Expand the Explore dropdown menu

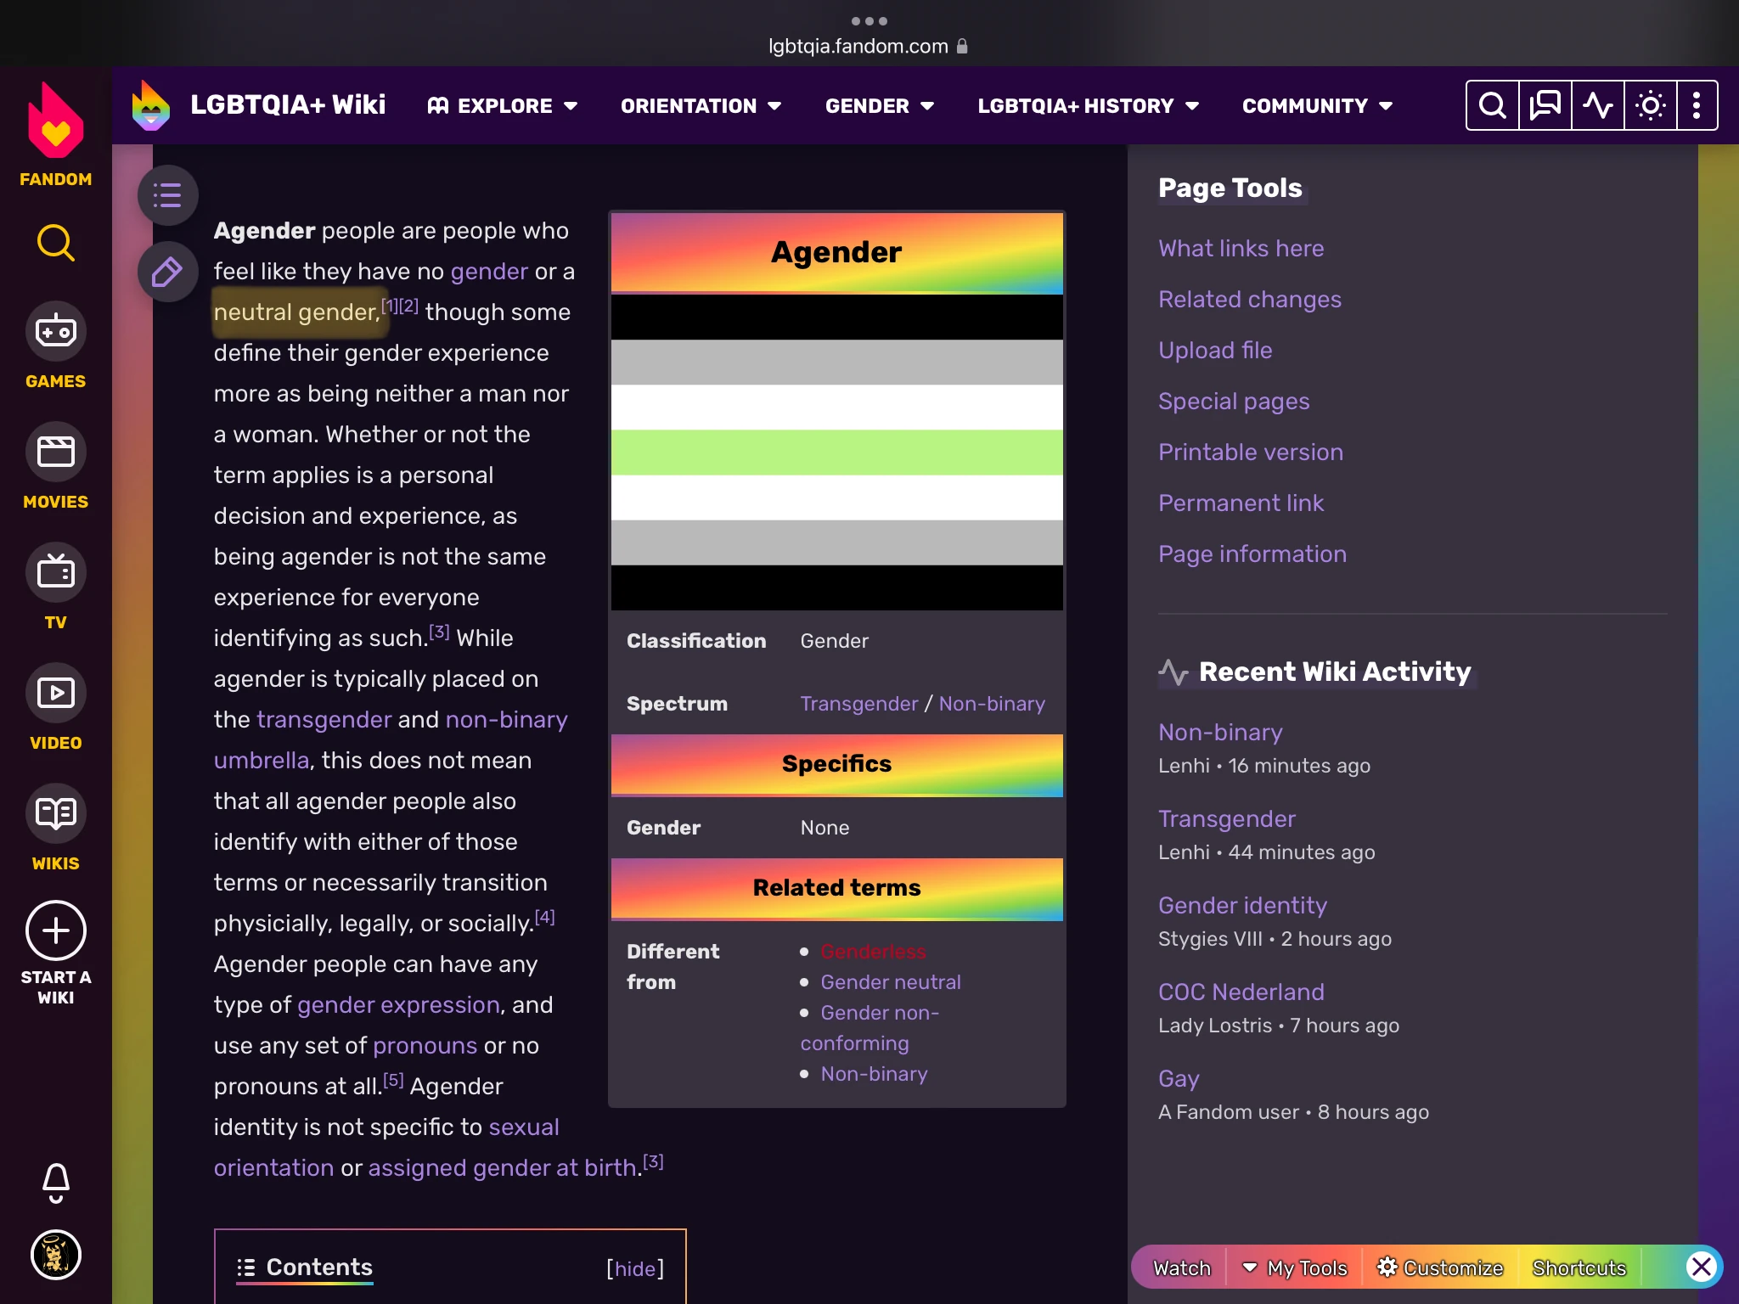[503, 106]
